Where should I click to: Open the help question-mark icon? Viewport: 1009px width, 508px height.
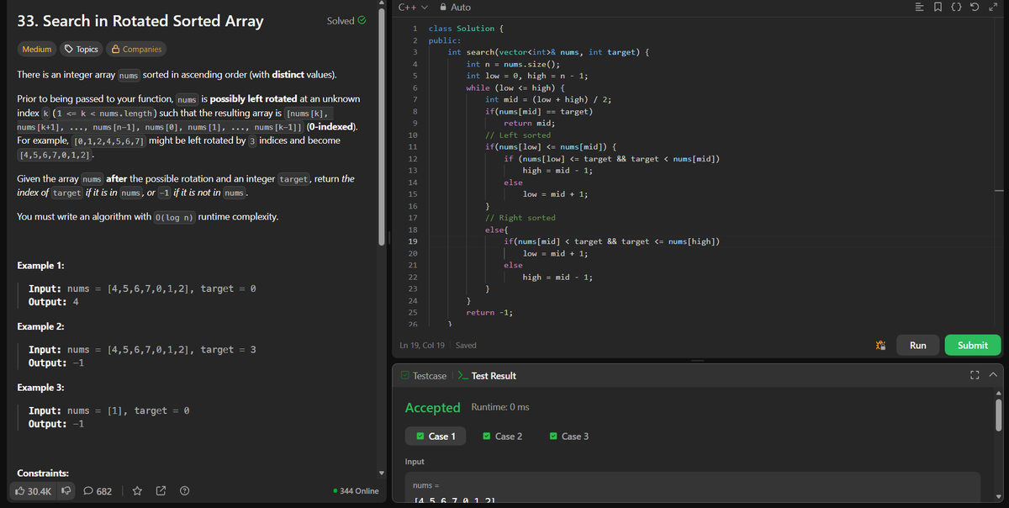tap(183, 490)
